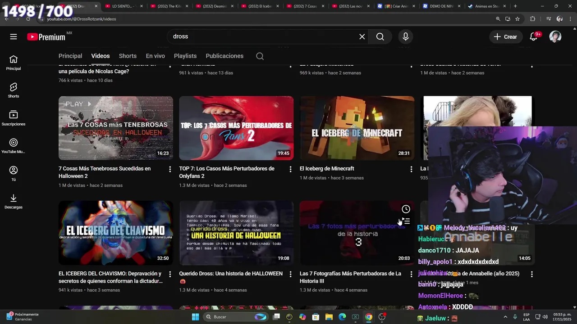The width and height of the screenshot is (577, 324).
Task: Open the Halloween 2 video thumbnail
Action: 116,128
